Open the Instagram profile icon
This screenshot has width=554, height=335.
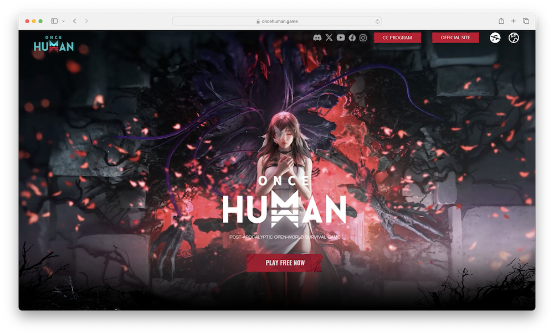(x=363, y=38)
